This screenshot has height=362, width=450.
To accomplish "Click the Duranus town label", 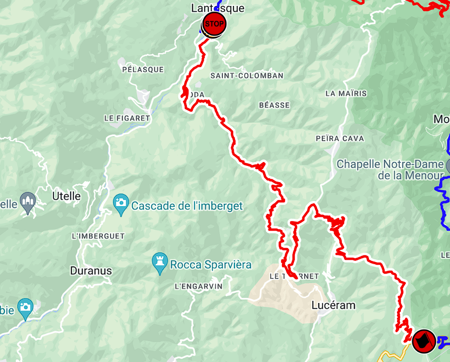I will click(x=91, y=271).
